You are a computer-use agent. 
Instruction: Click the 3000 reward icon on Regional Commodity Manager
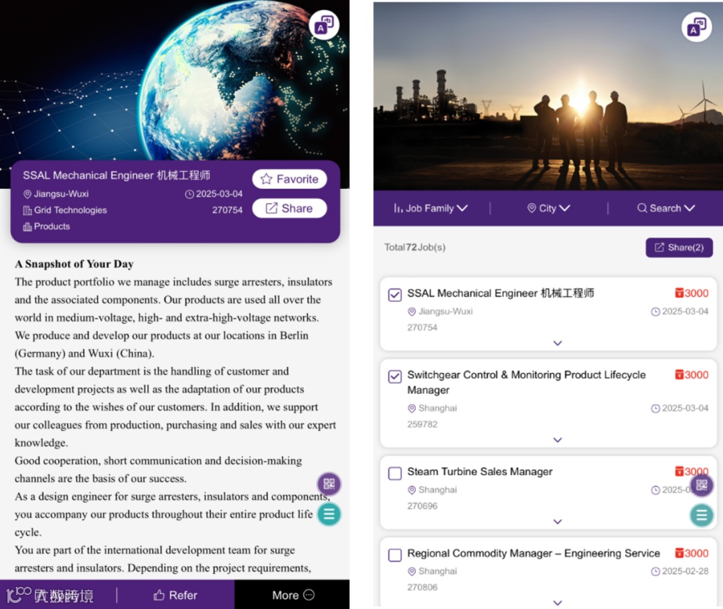click(692, 553)
